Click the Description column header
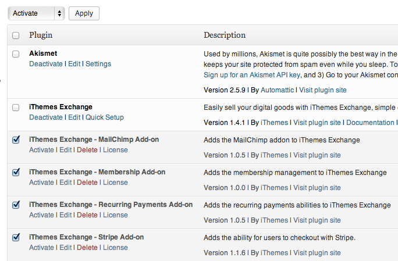Viewport: 398px width, 261px height. coord(225,35)
